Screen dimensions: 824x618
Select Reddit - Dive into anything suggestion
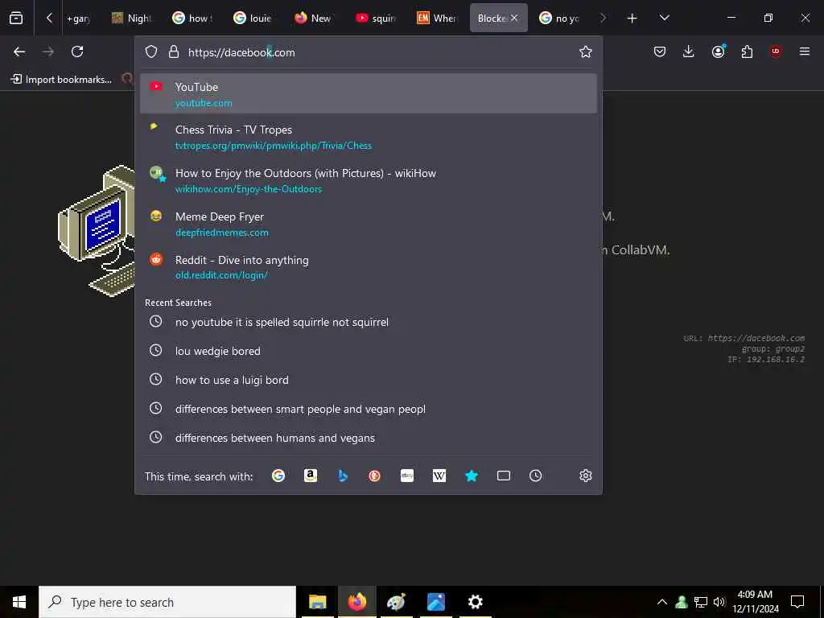[369, 267]
